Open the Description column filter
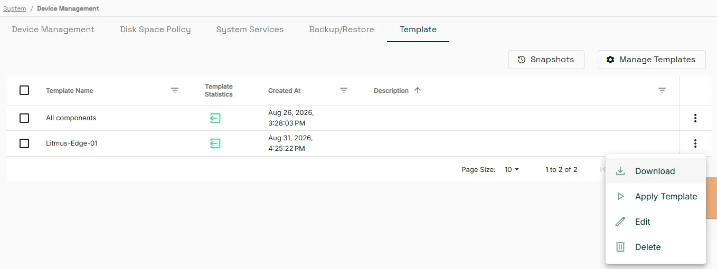The height and width of the screenshot is (269, 717). [662, 90]
